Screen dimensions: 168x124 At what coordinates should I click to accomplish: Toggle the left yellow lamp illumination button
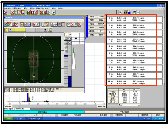pyautogui.click(x=6, y=30)
